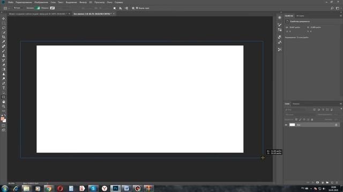The image size is (343, 192).
Task: Select the Path Selection arrow tool
Action: click(x=4, y=92)
